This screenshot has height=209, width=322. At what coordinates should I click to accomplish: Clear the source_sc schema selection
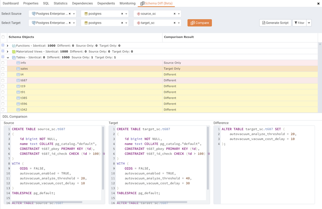[x=174, y=14]
